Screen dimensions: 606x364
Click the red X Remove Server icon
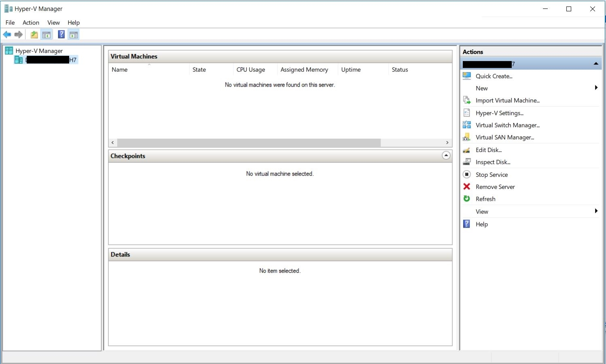point(467,186)
